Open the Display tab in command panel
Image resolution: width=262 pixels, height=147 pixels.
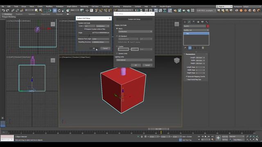click(202, 22)
